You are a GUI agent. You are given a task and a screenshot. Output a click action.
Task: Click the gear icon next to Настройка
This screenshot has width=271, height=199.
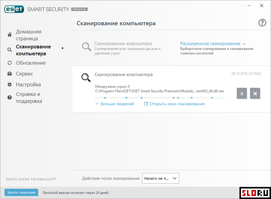[10, 84]
